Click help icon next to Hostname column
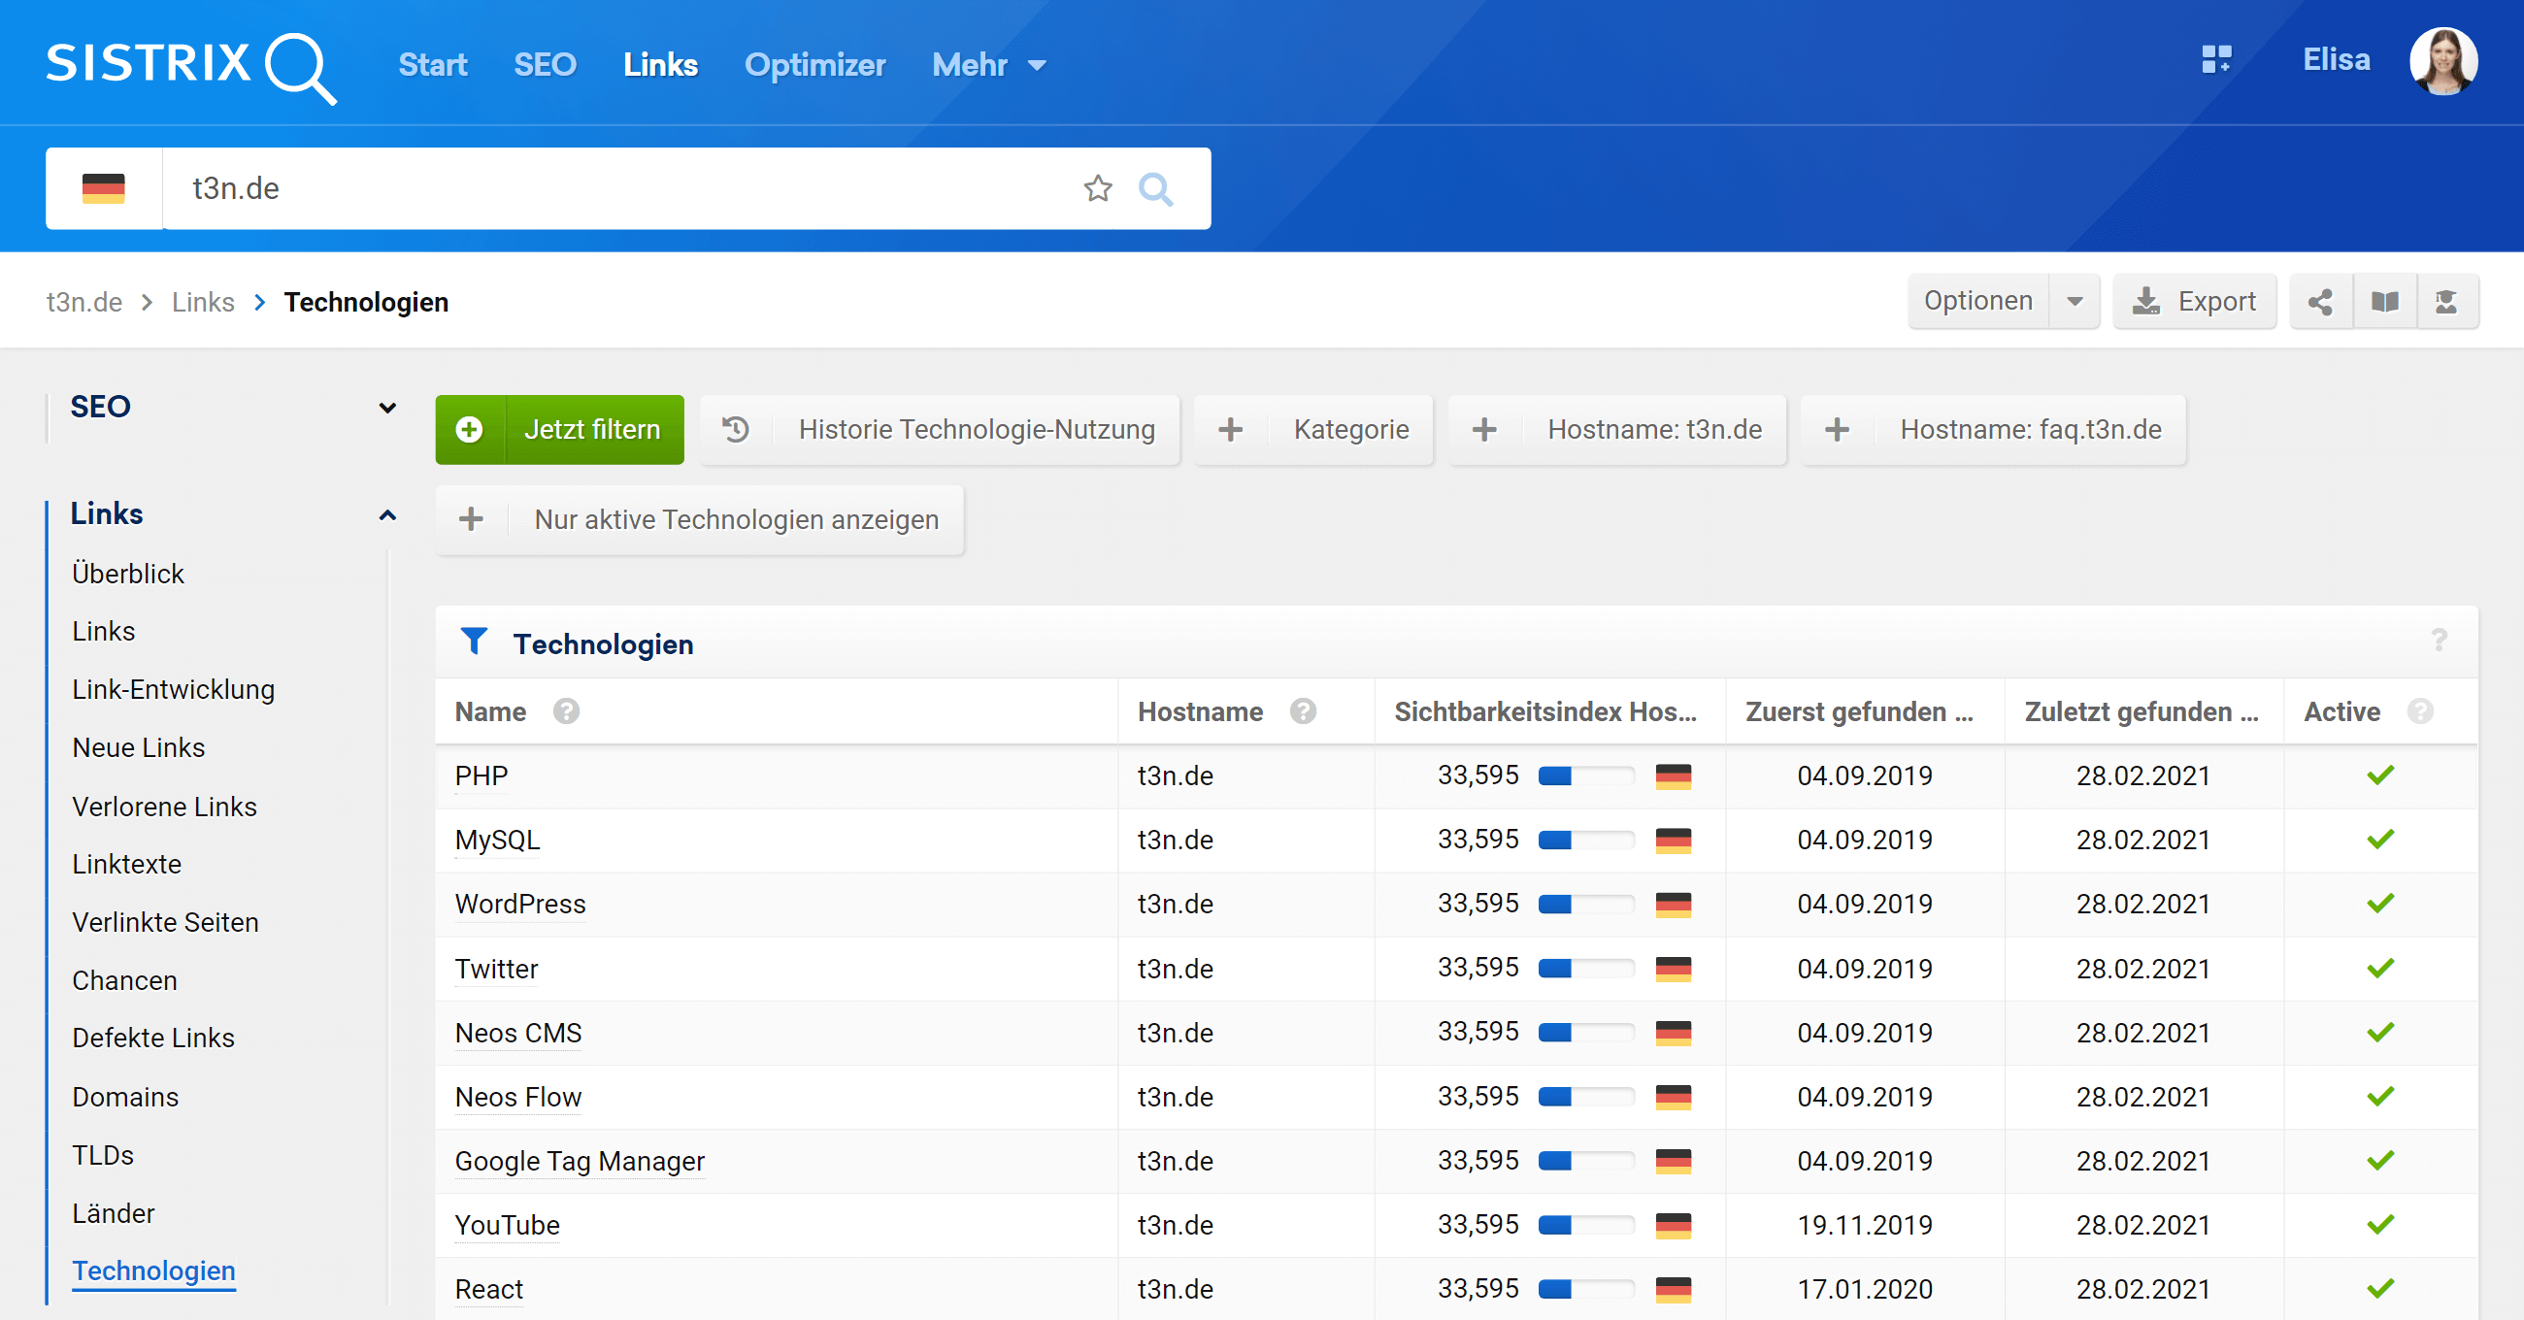This screenshot has width=2524, height=1320. coord(1302,711)
